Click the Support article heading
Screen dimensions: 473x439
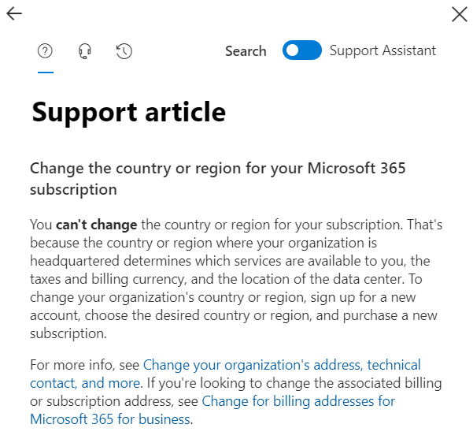pos(129,112)
